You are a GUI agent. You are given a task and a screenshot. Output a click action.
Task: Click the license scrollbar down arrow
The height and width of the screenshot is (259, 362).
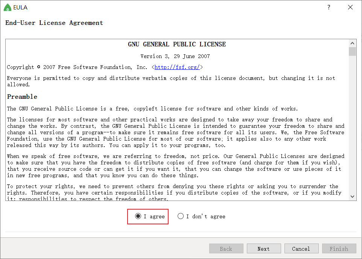pyautogui.click(x=352, y=196)
